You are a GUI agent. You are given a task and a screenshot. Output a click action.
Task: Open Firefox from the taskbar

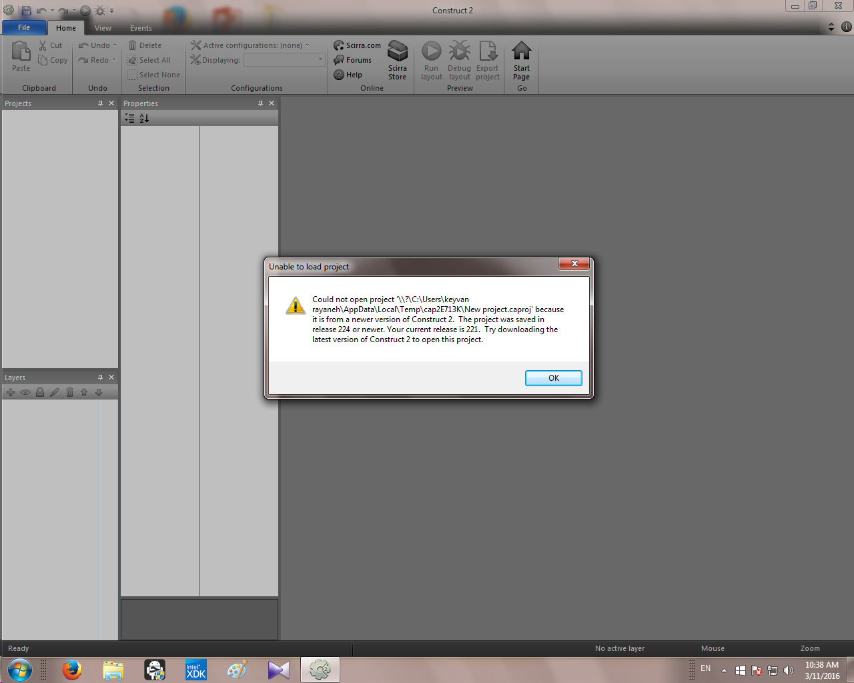(x=72, y=670)
